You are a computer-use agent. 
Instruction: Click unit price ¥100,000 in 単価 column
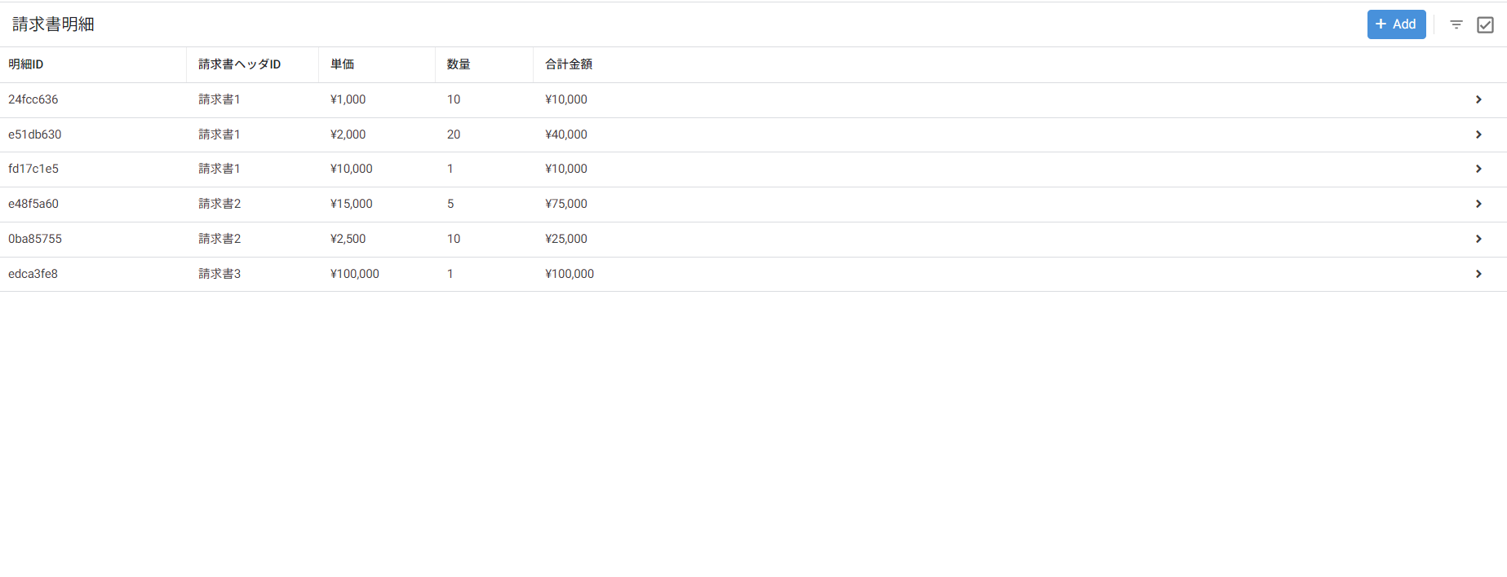coord(355,274)
